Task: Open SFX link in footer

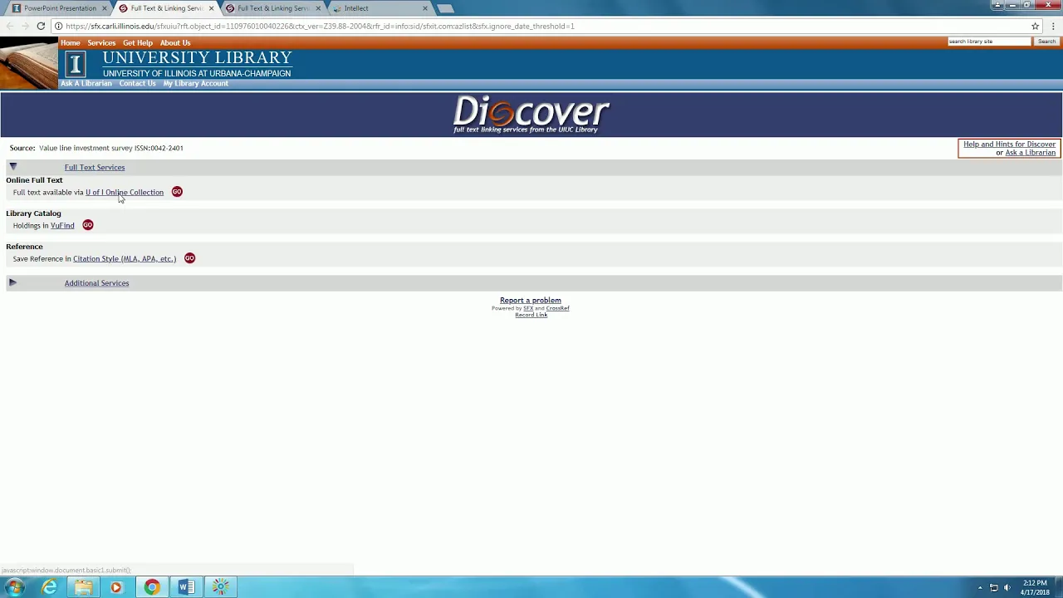Action: [528, 308]
